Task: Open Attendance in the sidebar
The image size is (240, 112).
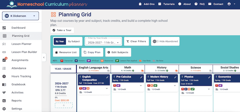Action: click(x=21, y=68)
